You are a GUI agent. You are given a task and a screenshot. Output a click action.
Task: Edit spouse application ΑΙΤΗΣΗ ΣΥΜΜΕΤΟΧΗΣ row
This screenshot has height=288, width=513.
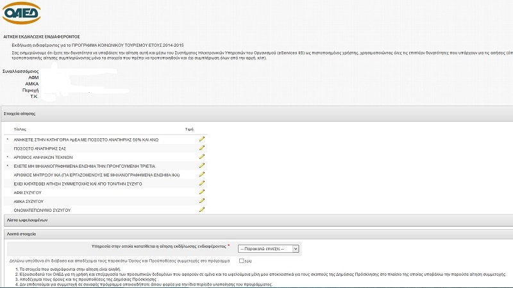coord(202,183)
